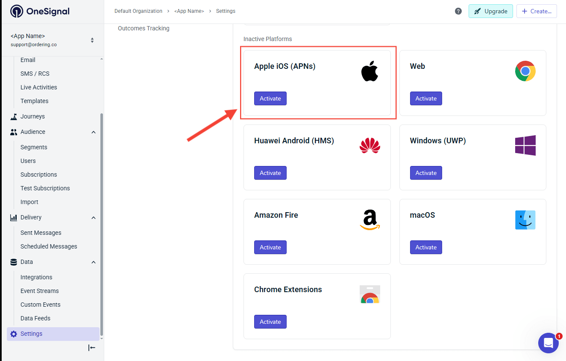
Task: Click the Delivery bar chart icon
Action: coord(14,217)
